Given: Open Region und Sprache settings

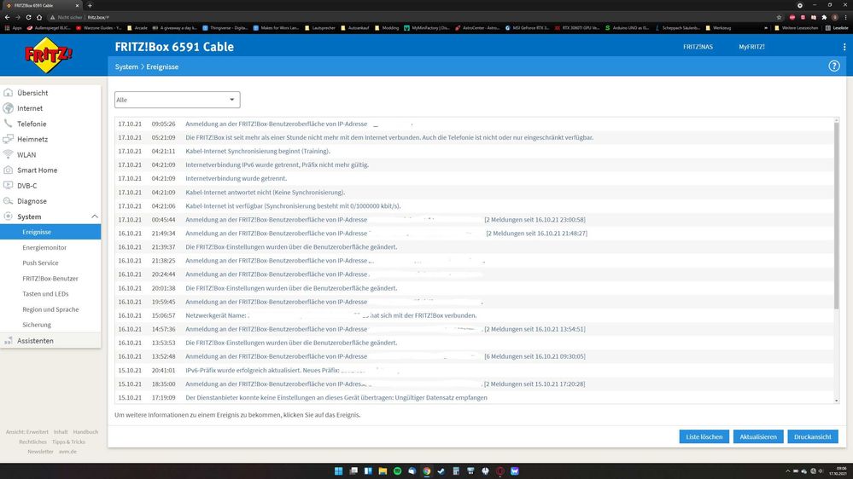Looking at the screenshot, I should pyautogui.click(x=50, y=309).
